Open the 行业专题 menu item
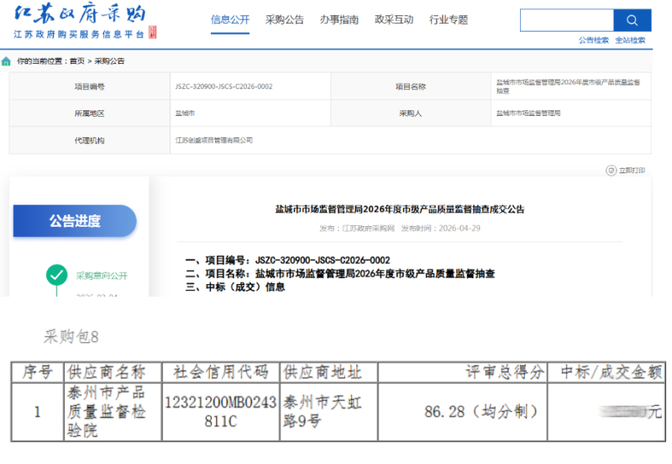The height and width of the screenshot is (464, 672). point(449,19)
